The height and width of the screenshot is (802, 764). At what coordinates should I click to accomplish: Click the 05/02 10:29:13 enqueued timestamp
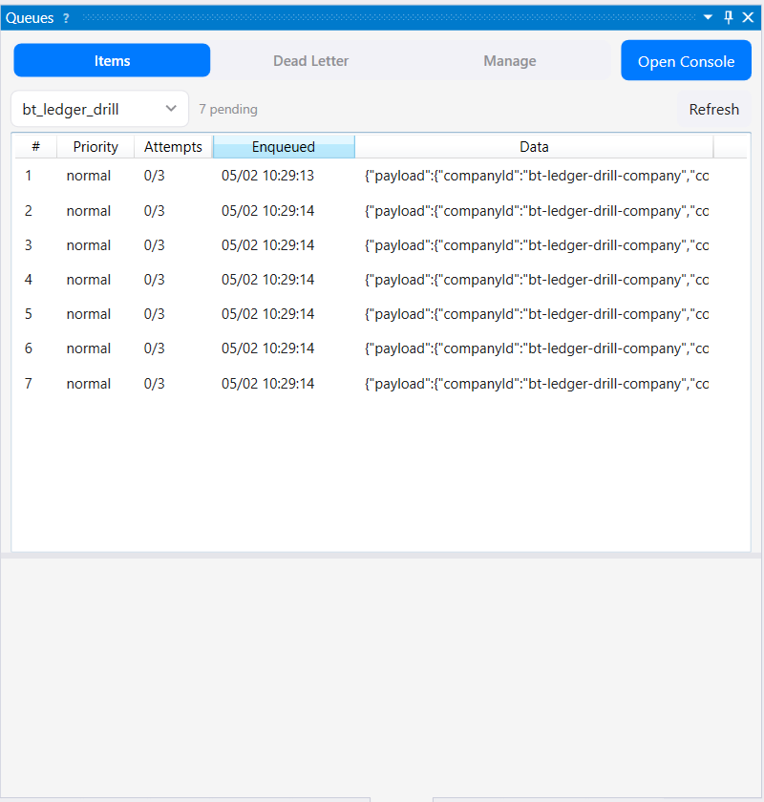[267, 176]
